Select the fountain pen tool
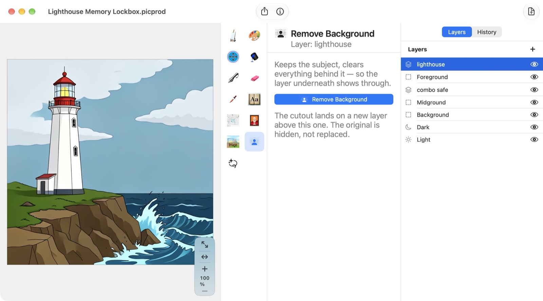 [233, 78]
